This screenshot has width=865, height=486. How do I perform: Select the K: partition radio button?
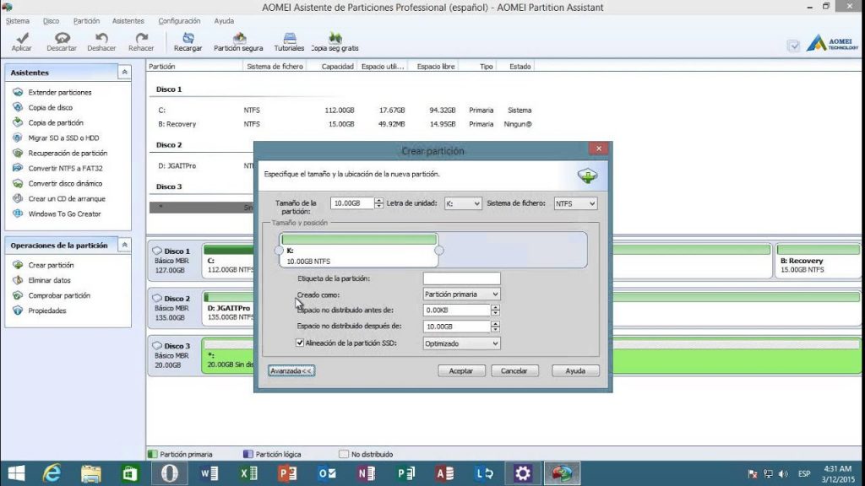click(280, 251)
